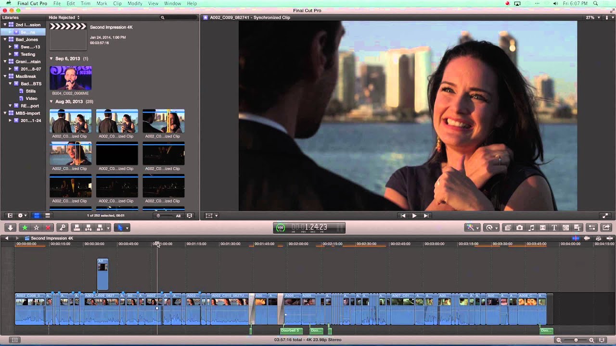Open the Inspector panel
Viewport: 616px width, 346px height.
(x=592, y=228)
